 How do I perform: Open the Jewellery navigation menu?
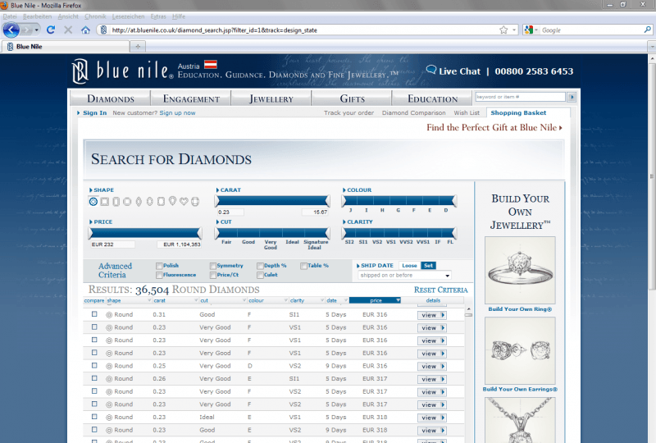click(x=271, y=98)
